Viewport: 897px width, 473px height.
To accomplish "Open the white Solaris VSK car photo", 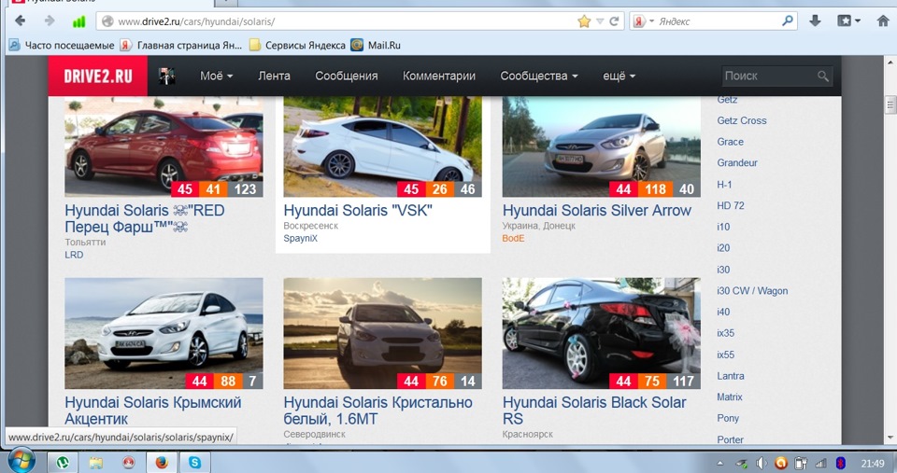I will tap(383, 146).
